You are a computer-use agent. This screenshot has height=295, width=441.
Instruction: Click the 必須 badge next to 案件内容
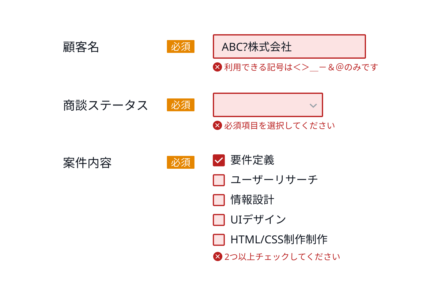[180, 162]
